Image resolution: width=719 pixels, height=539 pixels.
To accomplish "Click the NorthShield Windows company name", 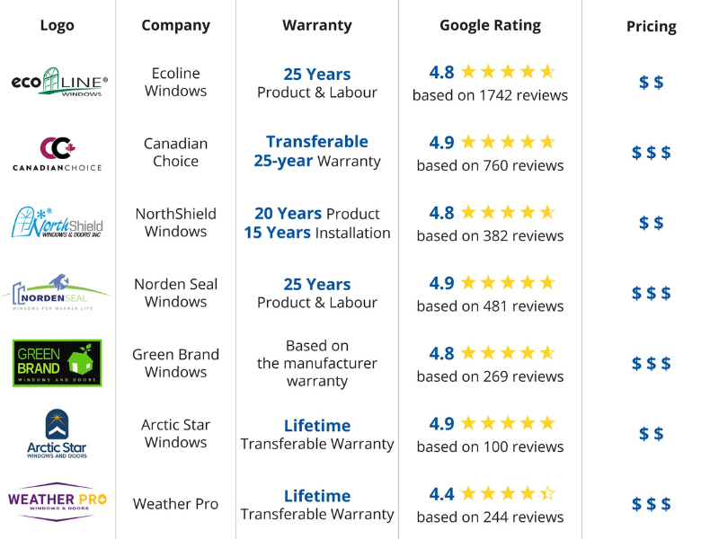I will [176, 223].
